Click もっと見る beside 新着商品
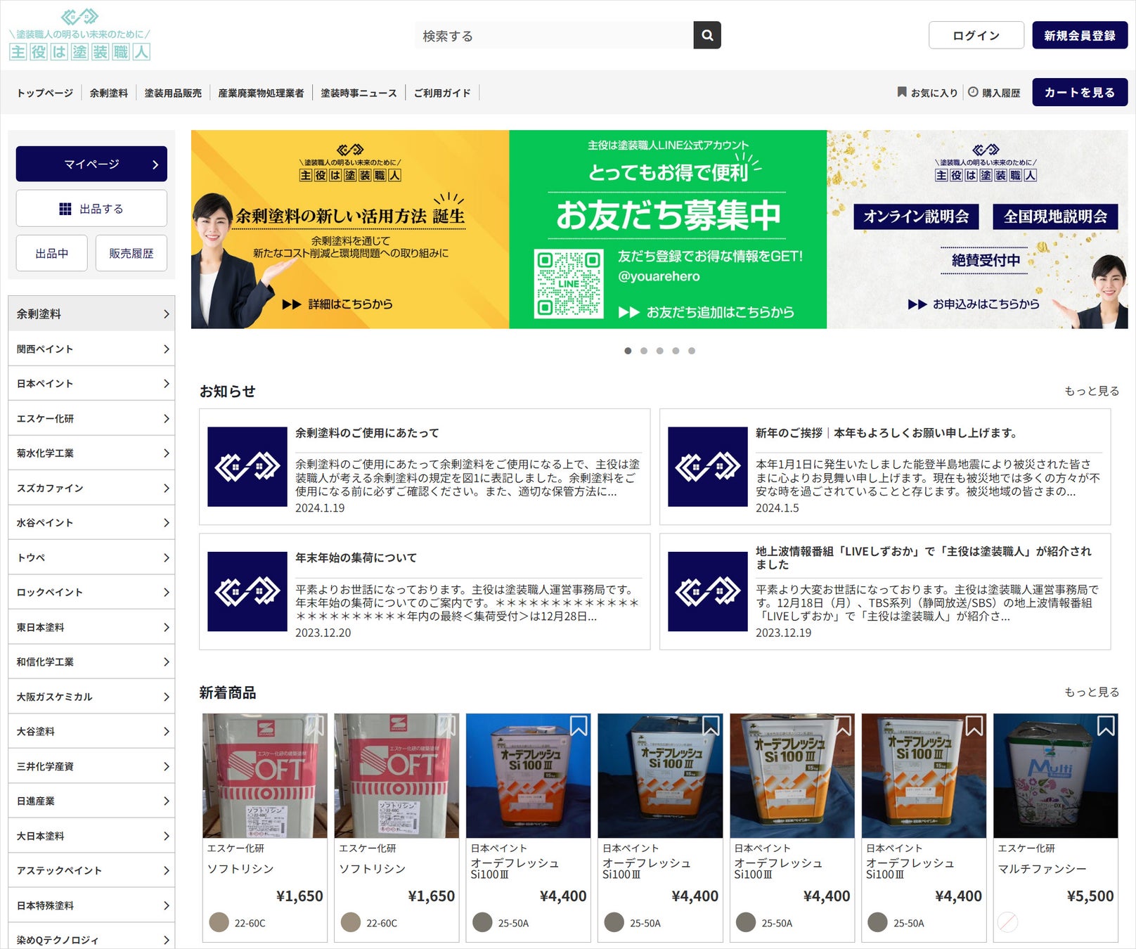The image size is (1136, 949). pos(1092,692)
